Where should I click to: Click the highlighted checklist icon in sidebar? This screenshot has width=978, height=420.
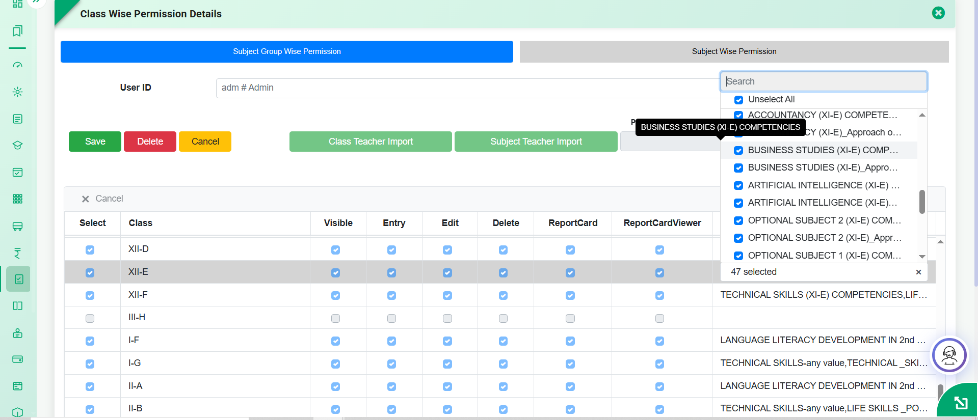tap(18, 279)
